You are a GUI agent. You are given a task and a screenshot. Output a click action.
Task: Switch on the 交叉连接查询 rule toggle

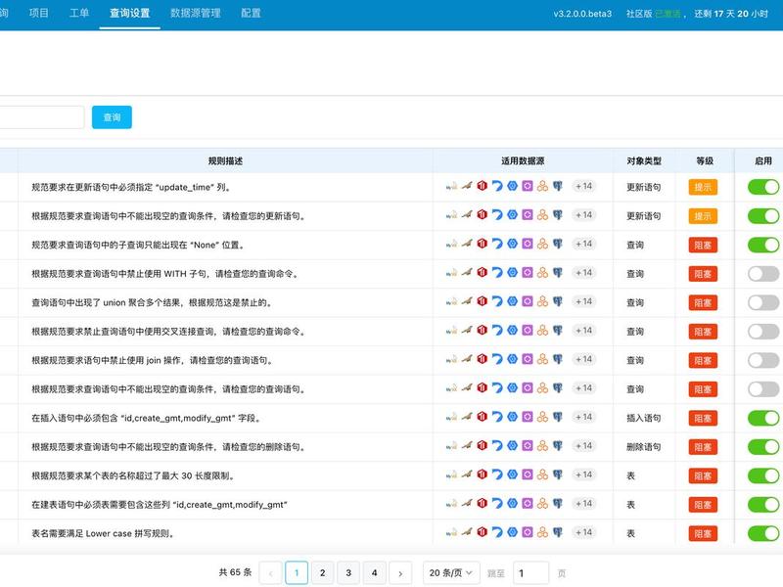(x=763, y=332)
